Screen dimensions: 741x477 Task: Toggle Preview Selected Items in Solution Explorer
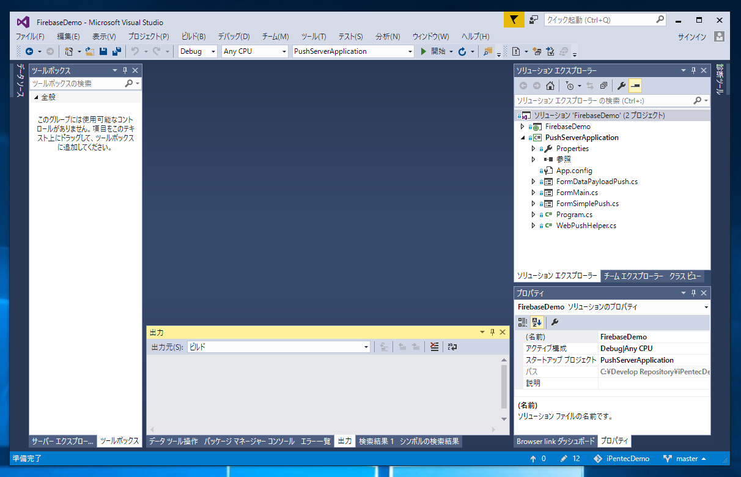635,86
